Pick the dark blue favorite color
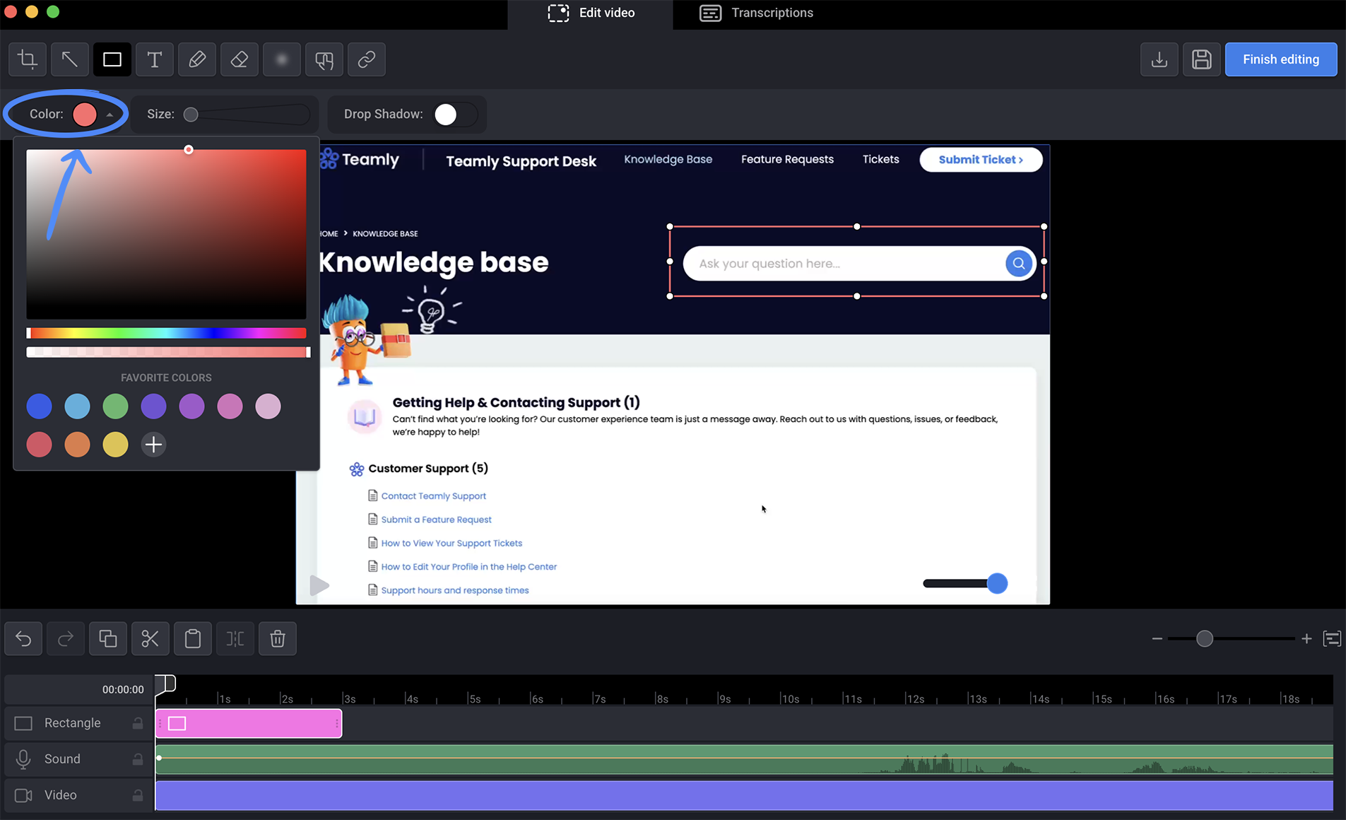The image size is (1346, 820). tap(40, 406)
